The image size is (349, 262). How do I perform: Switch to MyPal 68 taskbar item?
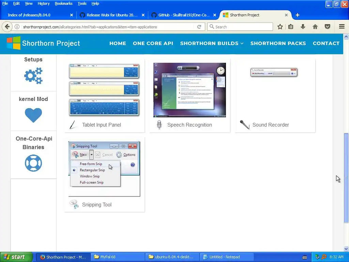(118, 257)
